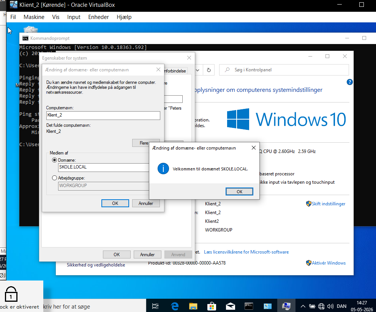Image resolution: width=376 pixels, height=312 pixels.
Task: Click the Klient2 computer description text
Action: click(212, 221)
